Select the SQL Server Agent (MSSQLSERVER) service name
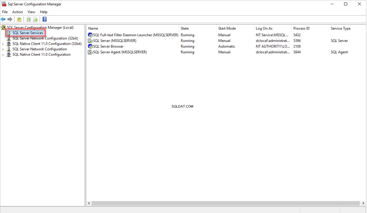Screen dimensions: 367x213 coord(120,52)
